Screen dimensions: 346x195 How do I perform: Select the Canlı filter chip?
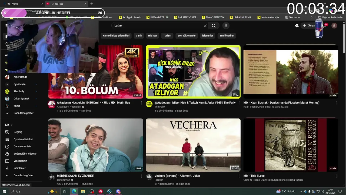(x=139, y=35)
